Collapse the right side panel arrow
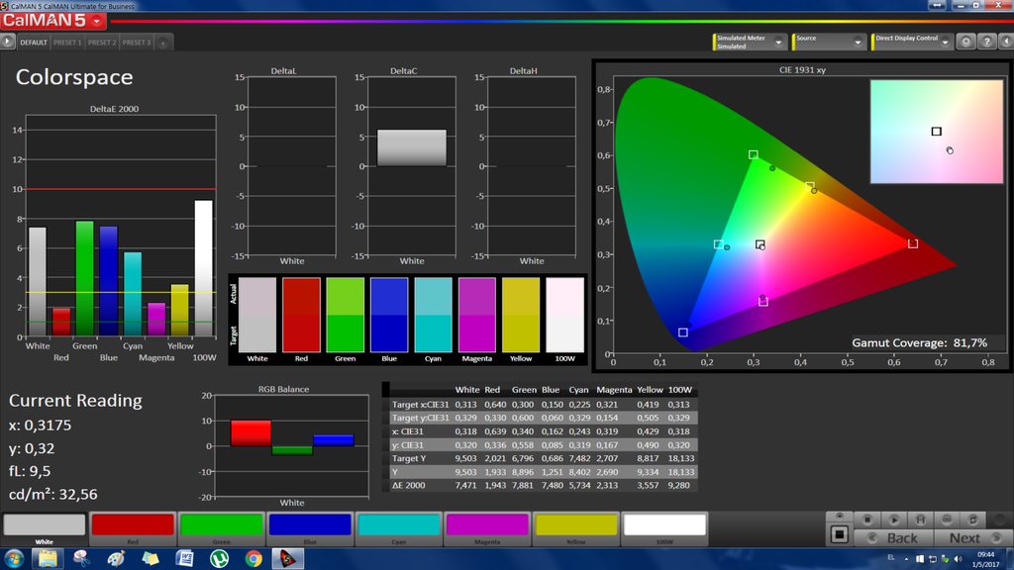1014x570 pixels. click(1006, 42)
